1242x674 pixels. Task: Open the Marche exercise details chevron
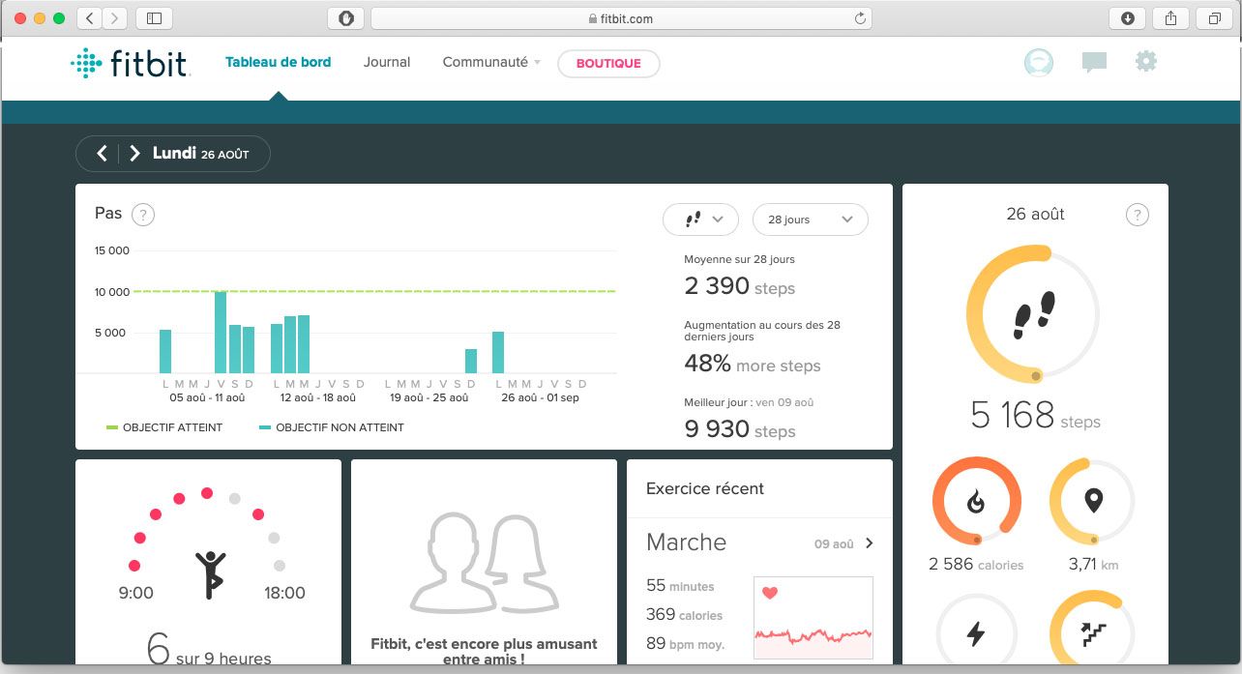(869, 542)
